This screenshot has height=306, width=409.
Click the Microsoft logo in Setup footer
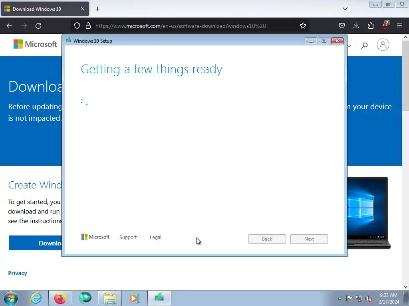(95, 237)
